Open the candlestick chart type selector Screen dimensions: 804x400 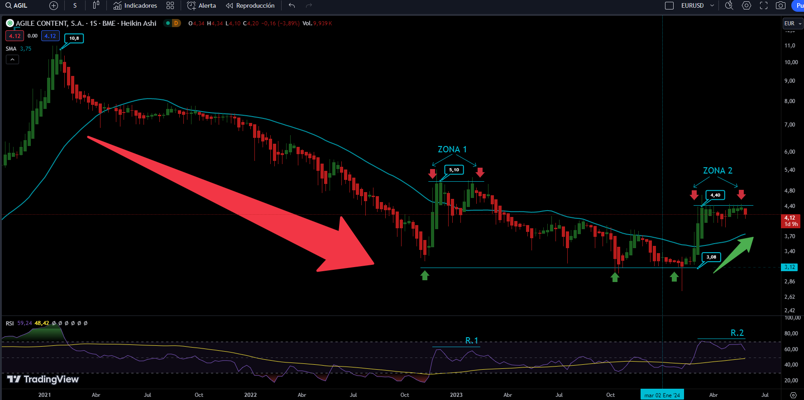point(96,5)
